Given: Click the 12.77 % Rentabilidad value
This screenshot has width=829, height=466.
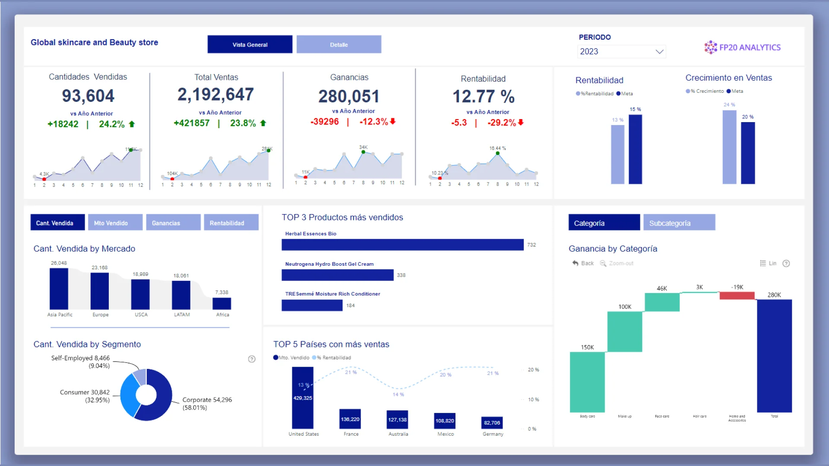Looking at the screenshot, I should (483, 96).
